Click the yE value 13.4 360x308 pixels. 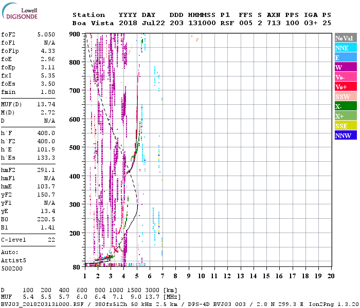pyautogui.click(x=48, y=211)
